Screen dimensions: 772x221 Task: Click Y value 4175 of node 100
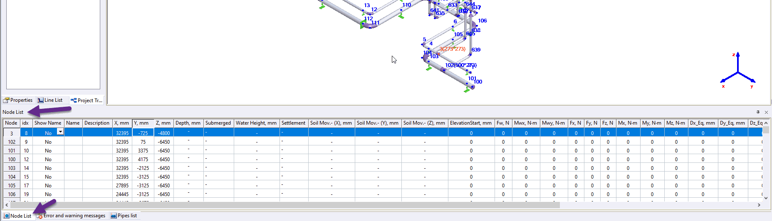[x=143, y=159]
